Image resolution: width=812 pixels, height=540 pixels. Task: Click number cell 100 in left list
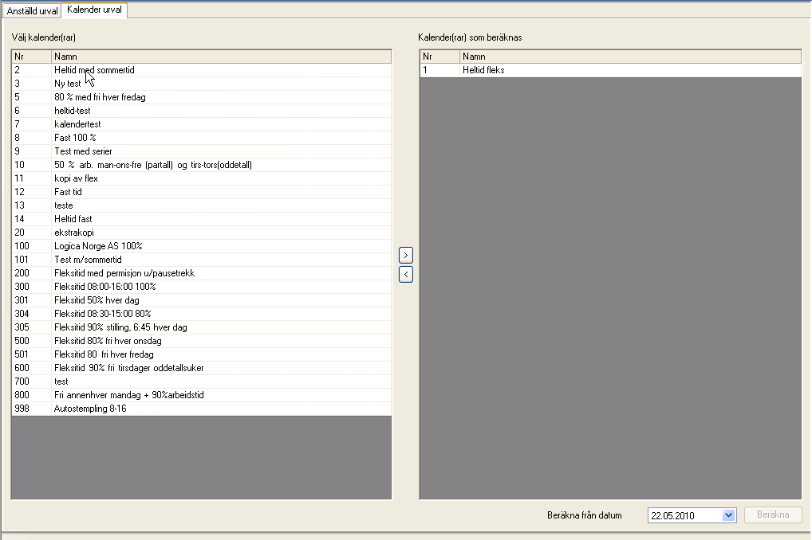32,245
